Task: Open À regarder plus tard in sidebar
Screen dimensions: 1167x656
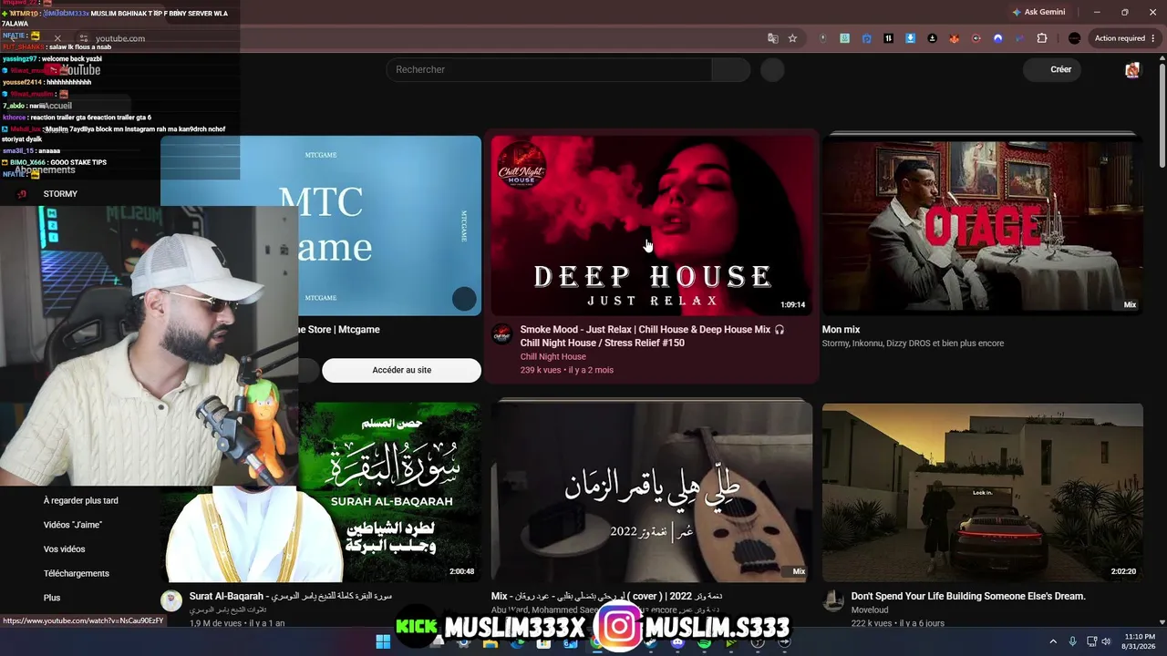Action: [81, 500]
